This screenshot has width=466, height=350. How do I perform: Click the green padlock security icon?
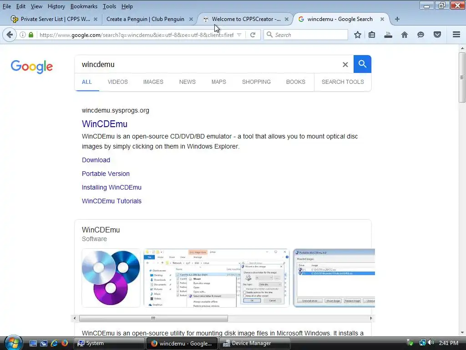coord(31,35)
